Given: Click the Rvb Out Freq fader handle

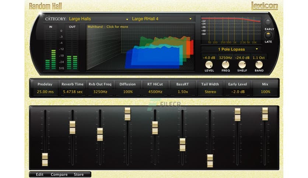Looking at the screenshot, I should pyautogui.click(x=100, y=134).
